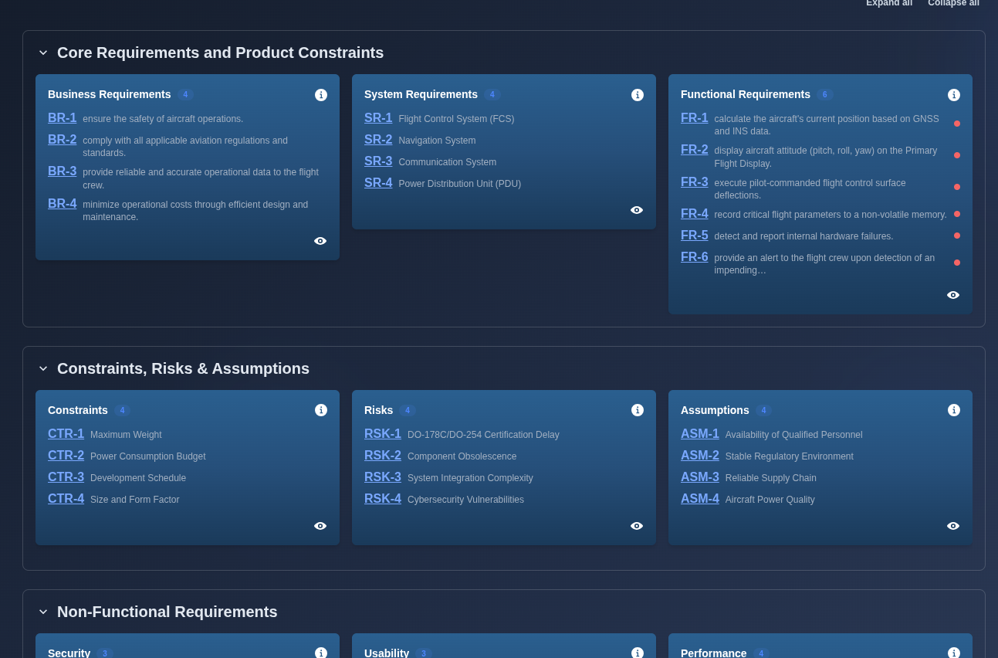The height and width of the screenshot is (658, 998).
Task: Toggle eye icon in System Requirements card
Action: point(637,210)
